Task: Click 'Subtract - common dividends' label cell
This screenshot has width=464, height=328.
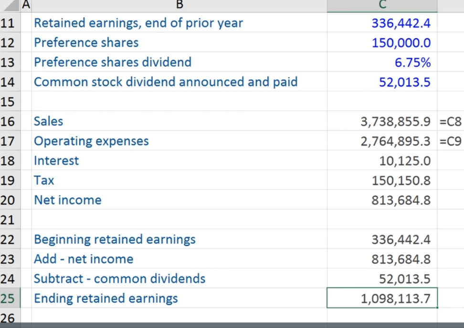Action: pyautogui.click(x=179, y=278)
